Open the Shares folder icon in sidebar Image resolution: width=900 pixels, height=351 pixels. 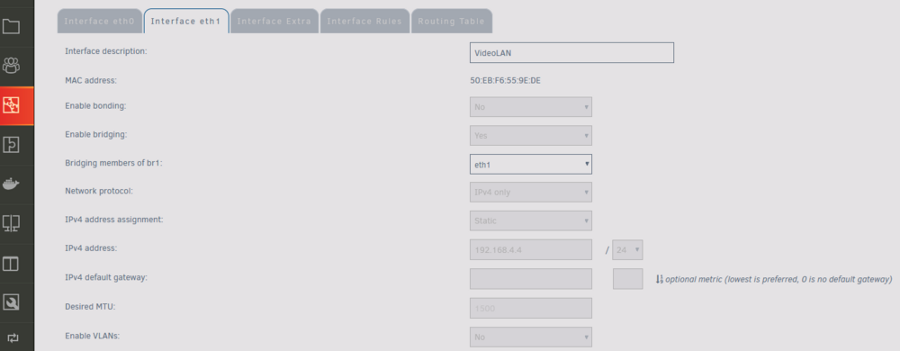point(12,27)
